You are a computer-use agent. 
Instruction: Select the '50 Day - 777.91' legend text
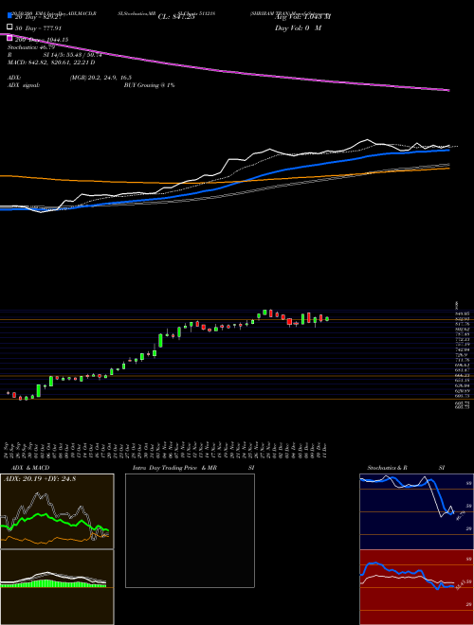click(x=38, y=28)
